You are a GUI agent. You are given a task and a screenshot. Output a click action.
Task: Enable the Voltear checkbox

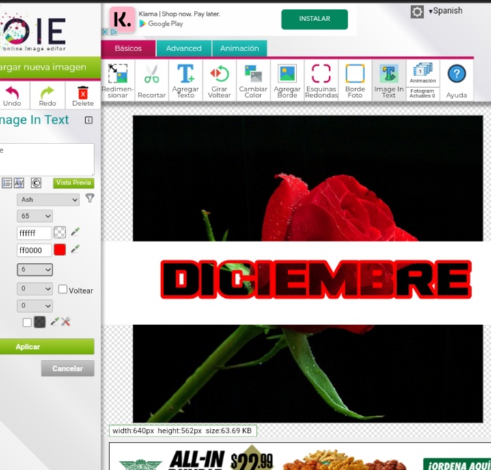[x=63, y=290]
